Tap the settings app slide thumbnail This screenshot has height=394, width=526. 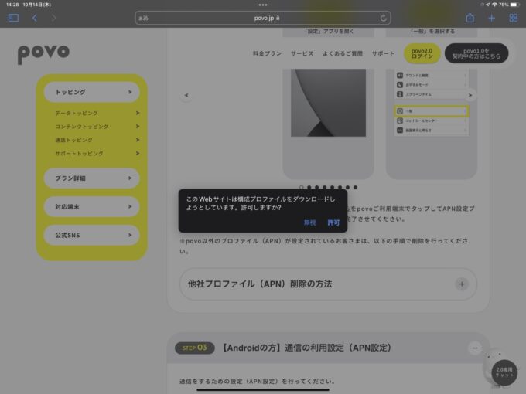pyautogui.click(x=329, y=103)
